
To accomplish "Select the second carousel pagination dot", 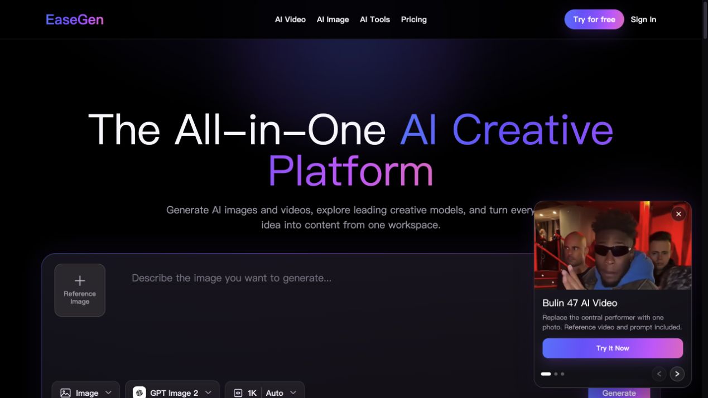I will (556, 374).
